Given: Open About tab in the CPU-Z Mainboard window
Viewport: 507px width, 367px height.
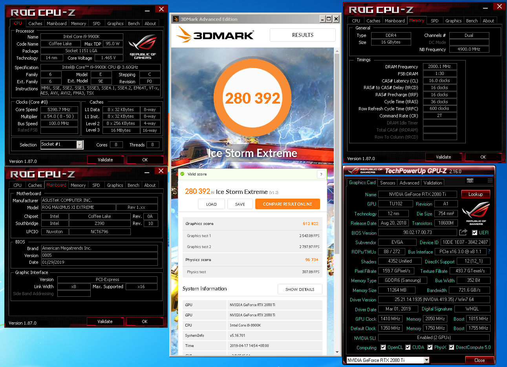Looking at the screenshot, I should pyautogui.click(x=150, y=185).
